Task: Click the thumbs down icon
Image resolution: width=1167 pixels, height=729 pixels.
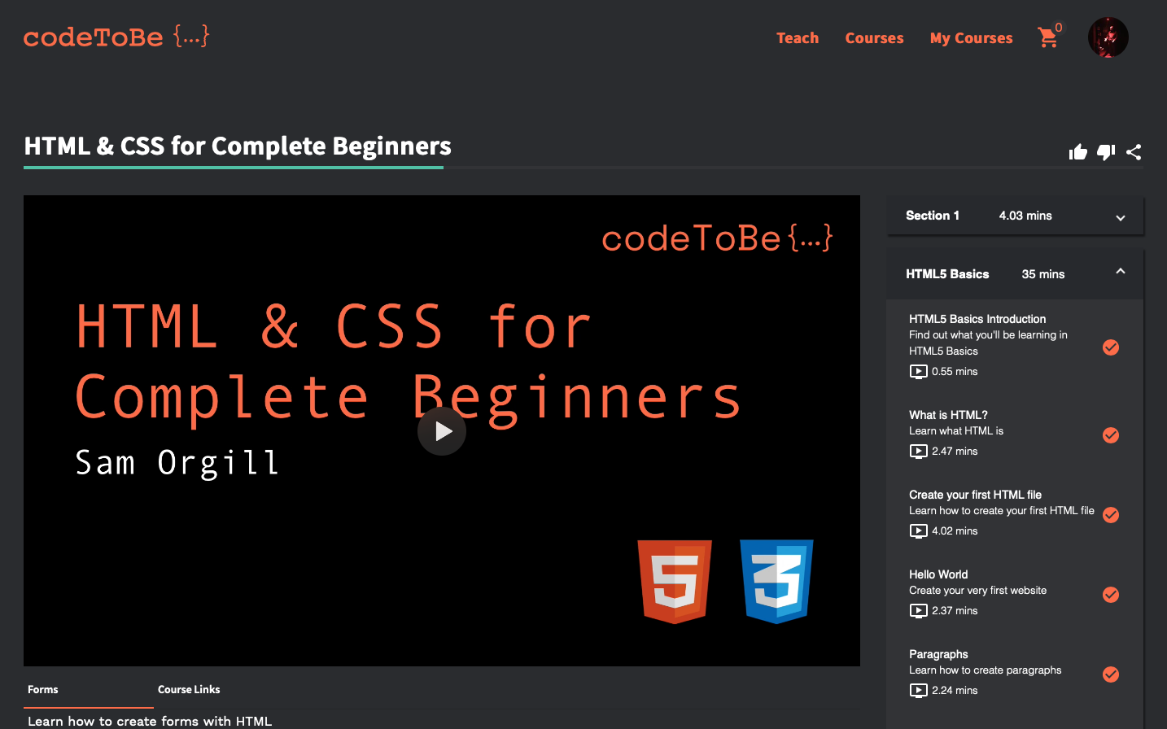Action: pyautogui.click(x=1105, y=152)
